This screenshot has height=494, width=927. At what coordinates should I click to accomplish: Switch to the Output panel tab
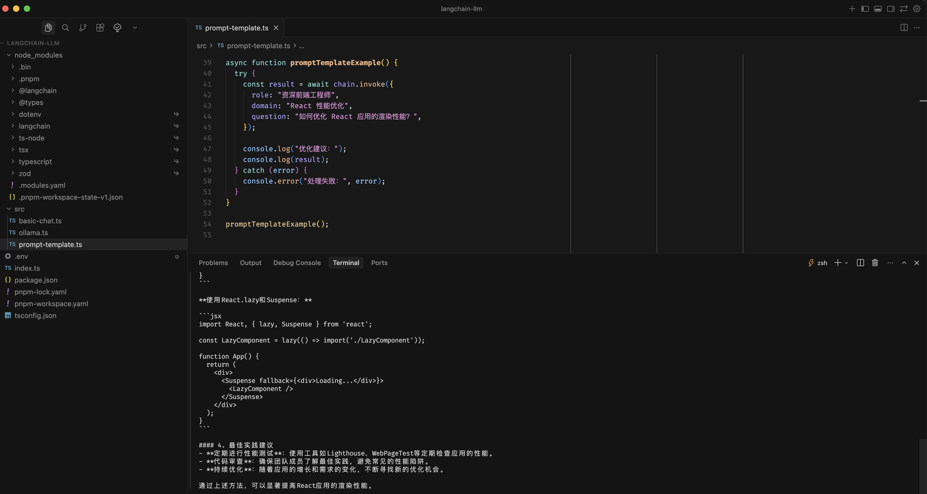tap(251, 263)
